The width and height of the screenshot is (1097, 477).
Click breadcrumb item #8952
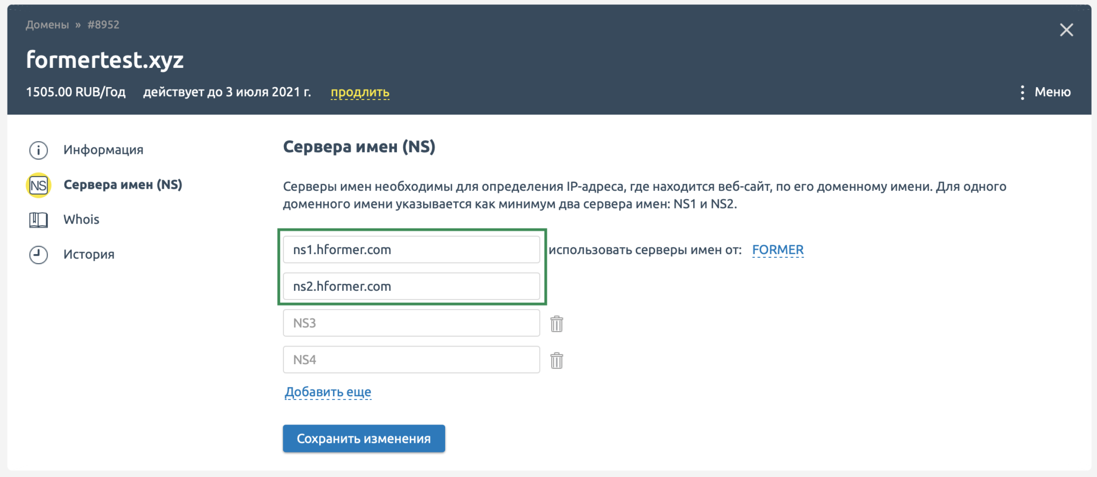click(x=103, y=25)
